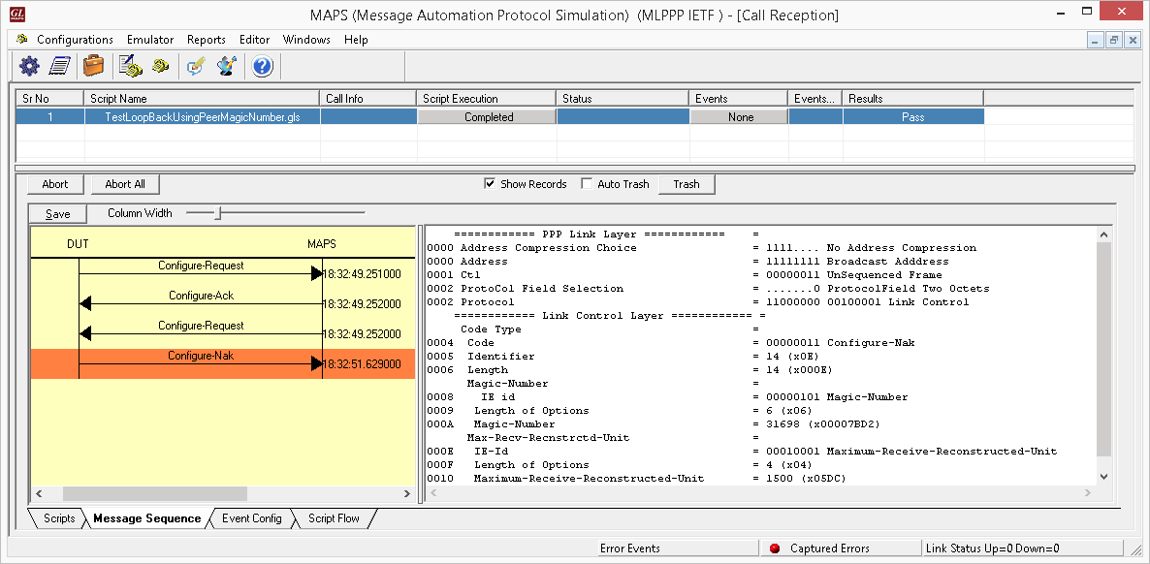The height and width of the screenshot is (564, 1150).
Task: Click the None events cell button
Action: coord(741,116)
